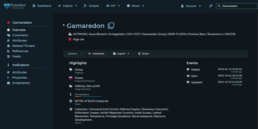Expand Properties in the sidebar

[x=20, y=78]
